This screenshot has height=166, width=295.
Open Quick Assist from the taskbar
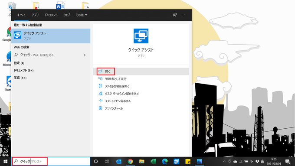pyautogui.click(x=176, y=161)
